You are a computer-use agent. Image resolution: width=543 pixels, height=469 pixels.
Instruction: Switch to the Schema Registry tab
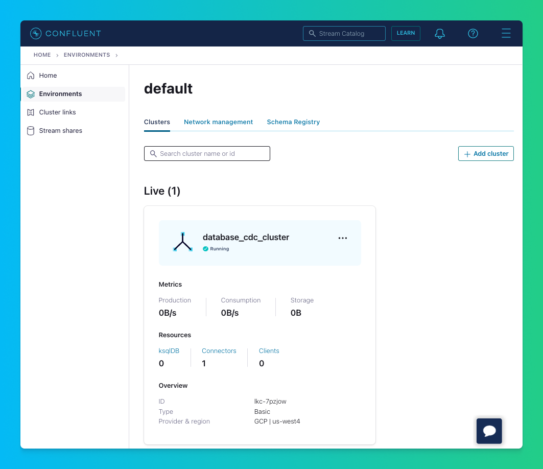[293, 122]
